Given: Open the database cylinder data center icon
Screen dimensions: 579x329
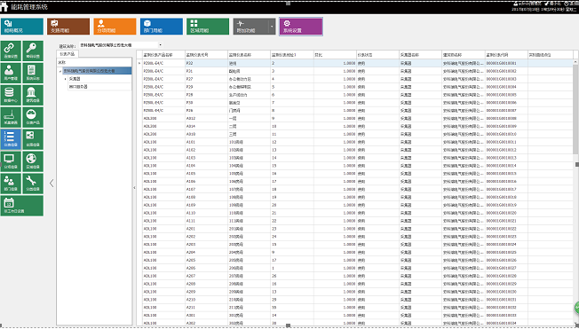Looking at the screenshot, I should (x=11, y=95).
